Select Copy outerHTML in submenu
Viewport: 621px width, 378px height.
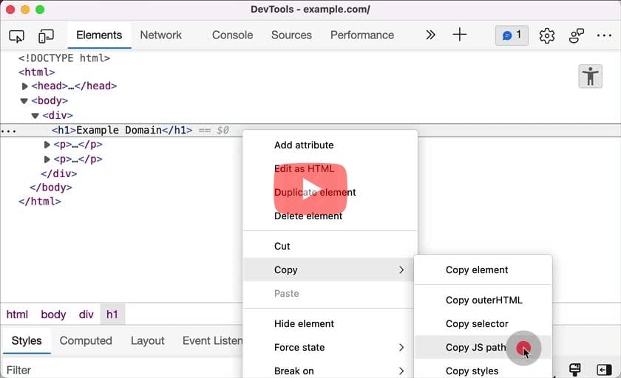click(483, 300)
